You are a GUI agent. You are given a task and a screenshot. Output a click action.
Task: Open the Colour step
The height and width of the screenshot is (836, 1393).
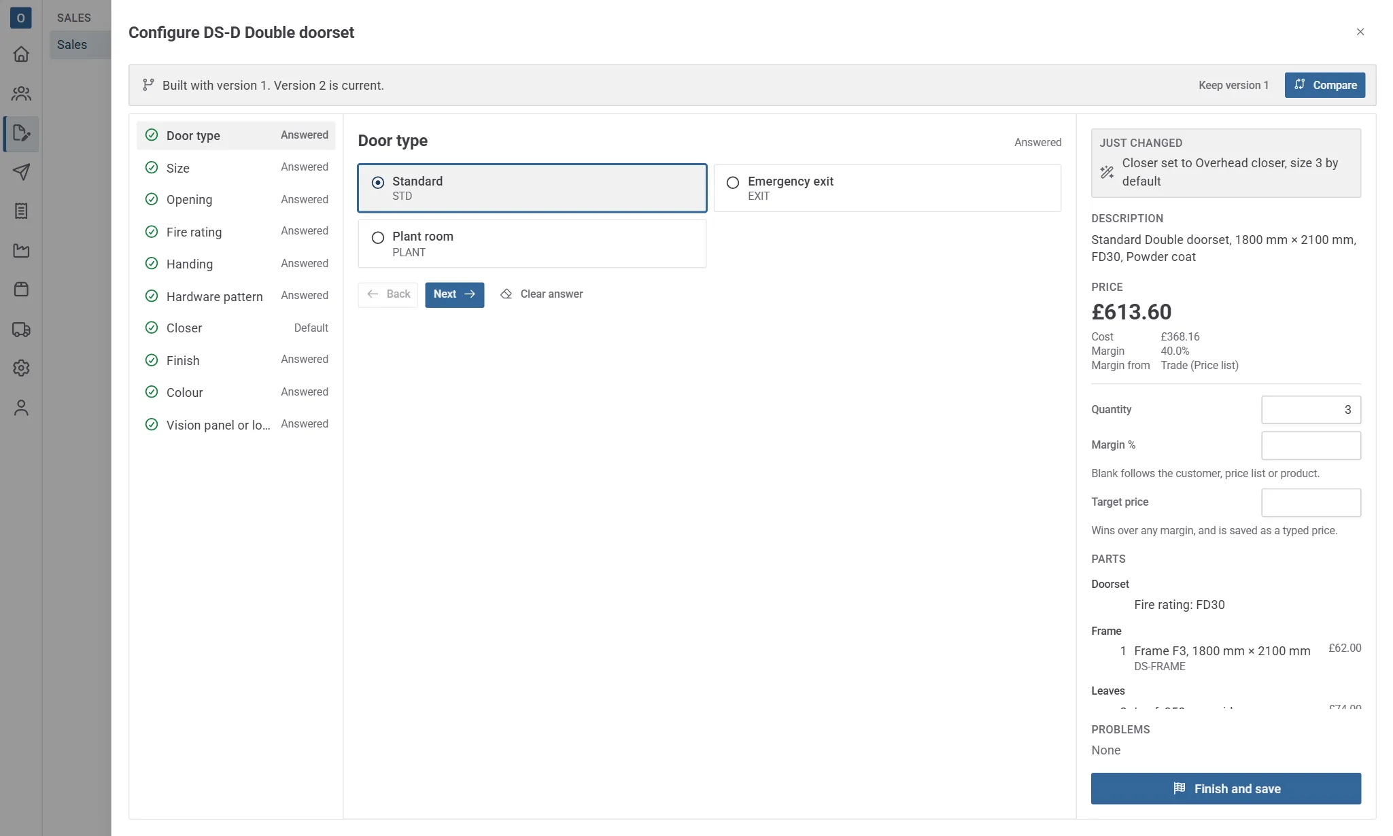point(236,392)
